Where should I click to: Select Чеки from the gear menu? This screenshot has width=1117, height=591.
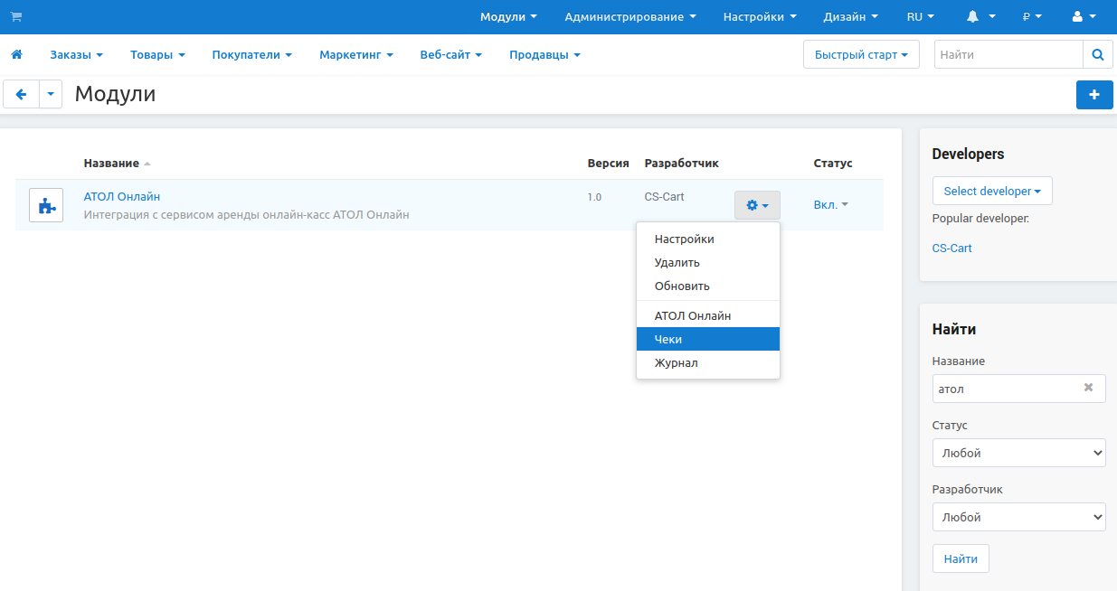(668, 339)
